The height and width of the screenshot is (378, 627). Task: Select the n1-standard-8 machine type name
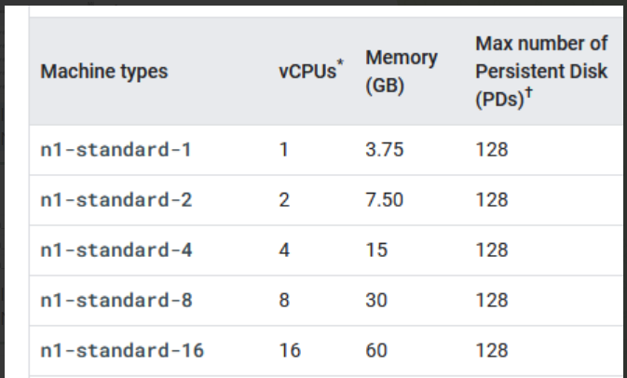tap(116, 300)
